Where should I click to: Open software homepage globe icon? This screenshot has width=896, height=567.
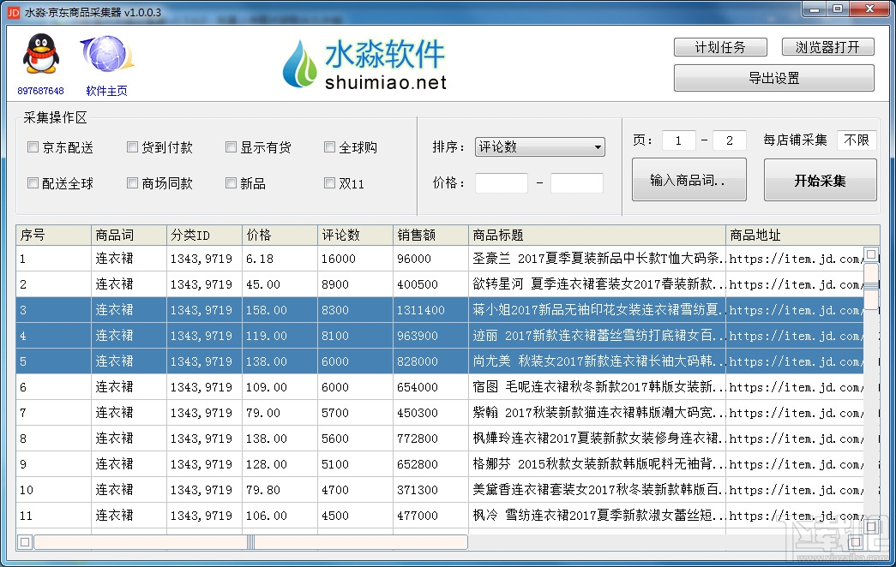[x=107, y=54]
